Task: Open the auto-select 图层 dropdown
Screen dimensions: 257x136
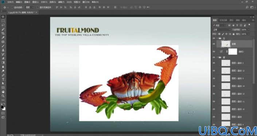Action: coord(30,7)
